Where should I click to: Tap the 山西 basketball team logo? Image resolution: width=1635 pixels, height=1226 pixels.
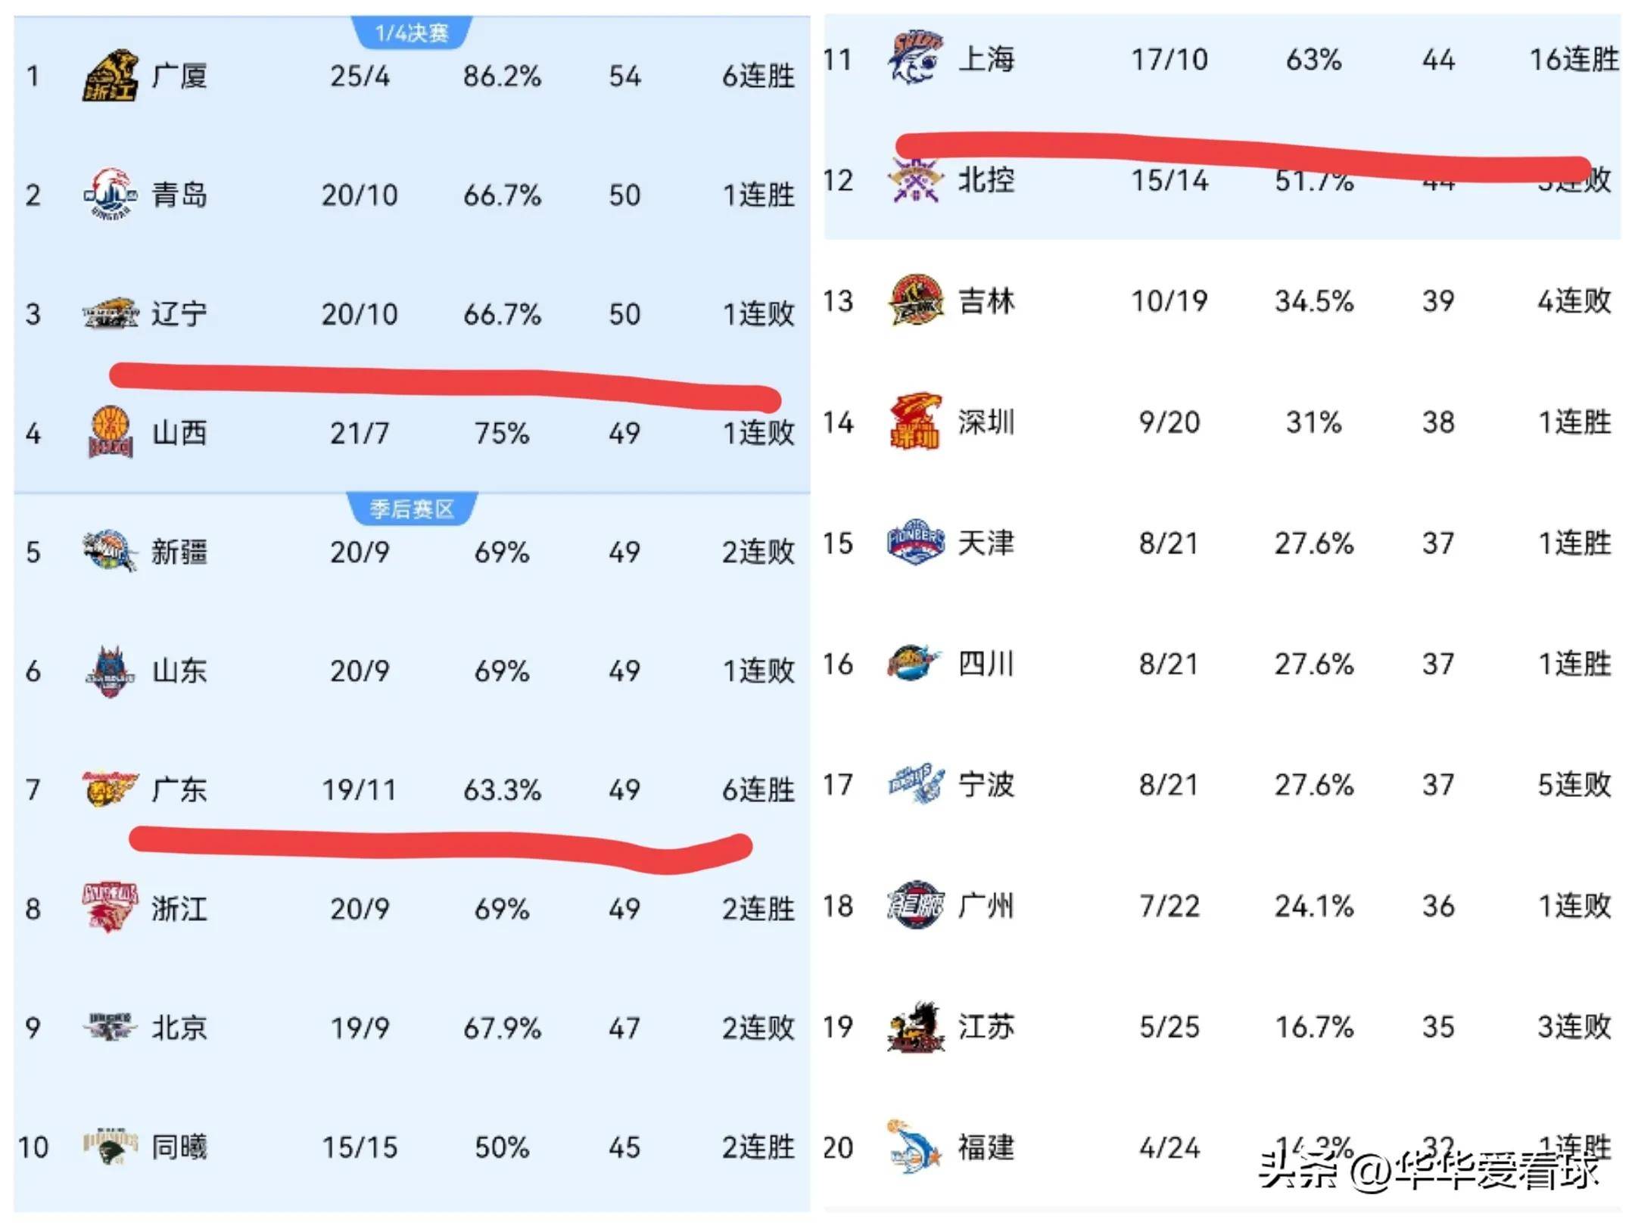110,432
